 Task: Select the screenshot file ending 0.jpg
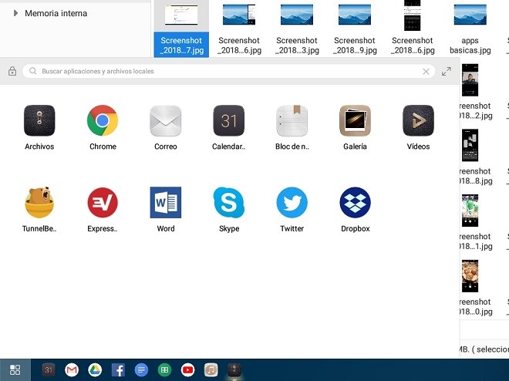coord(476,288)
